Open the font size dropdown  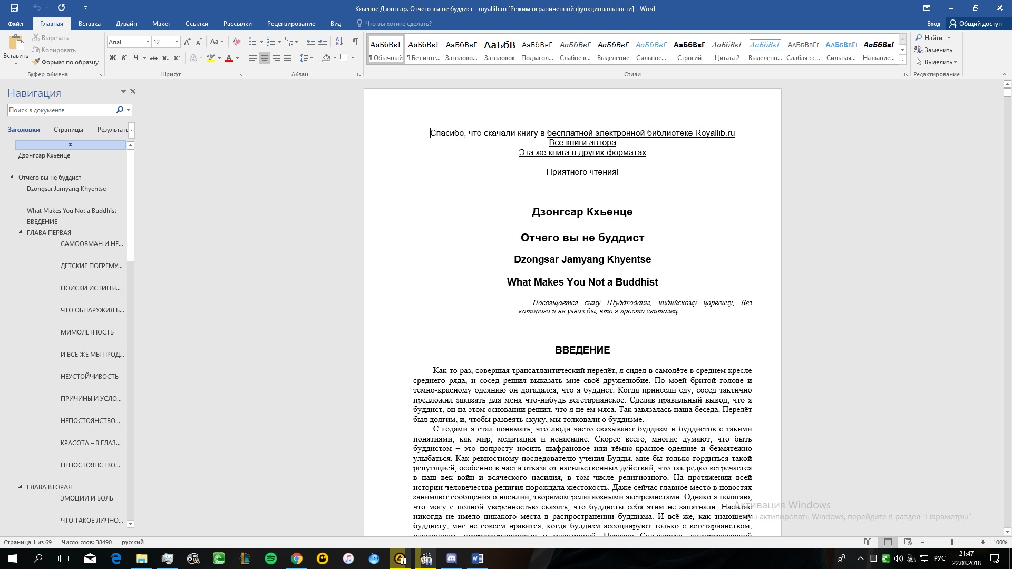[x=177, y=42]
